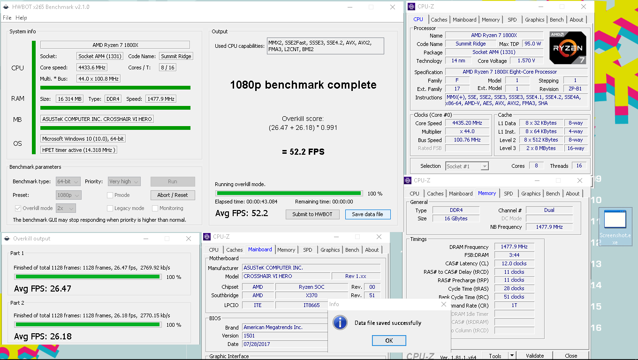Expand the Tools arrow menu in CPU-Z
Image resolution: width=638 pixels, height=360 pixels.
tap(512, 356)
